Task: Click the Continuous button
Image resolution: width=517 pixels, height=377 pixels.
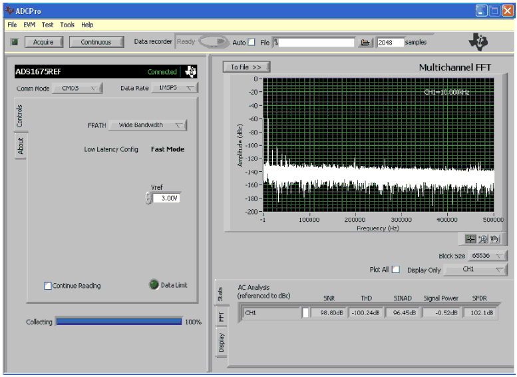Action: click(96, 42)
